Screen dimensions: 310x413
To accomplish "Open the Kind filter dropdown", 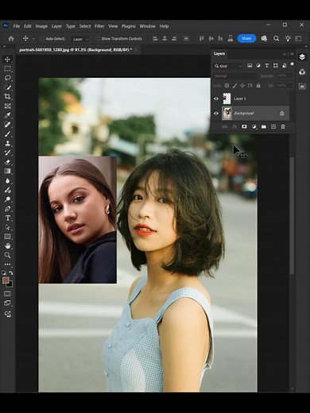I will [228, 66].
